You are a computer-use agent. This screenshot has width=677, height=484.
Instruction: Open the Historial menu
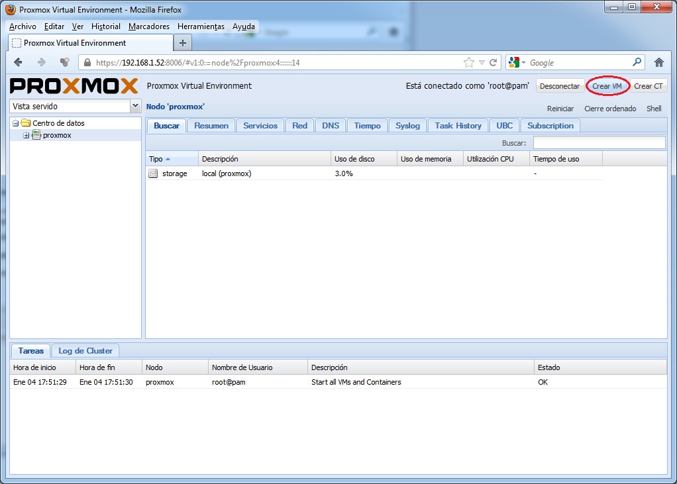[106, 26]
